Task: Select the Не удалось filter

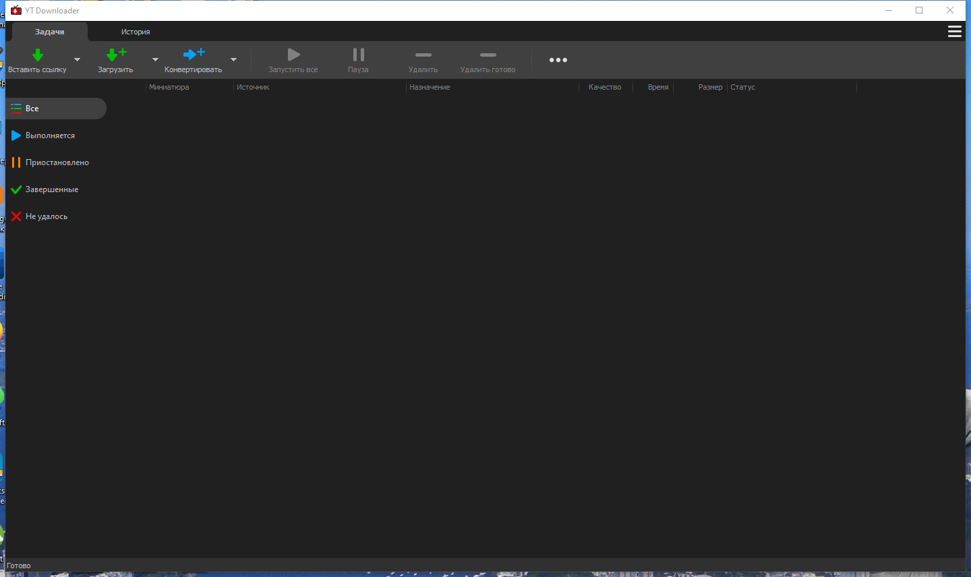Action: pyautogui.click(x=56, y=216)
